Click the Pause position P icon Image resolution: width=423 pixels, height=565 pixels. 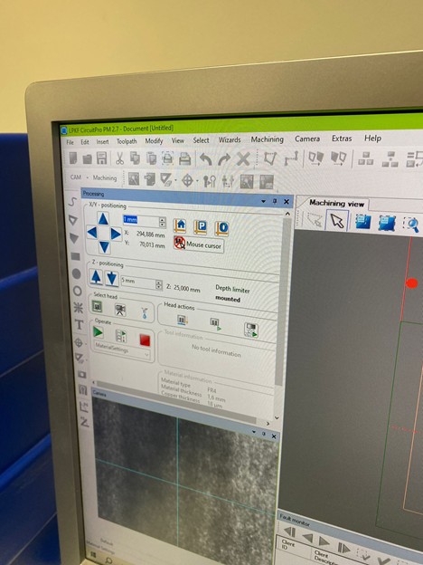pyautogui.click(x=201, y=227)
